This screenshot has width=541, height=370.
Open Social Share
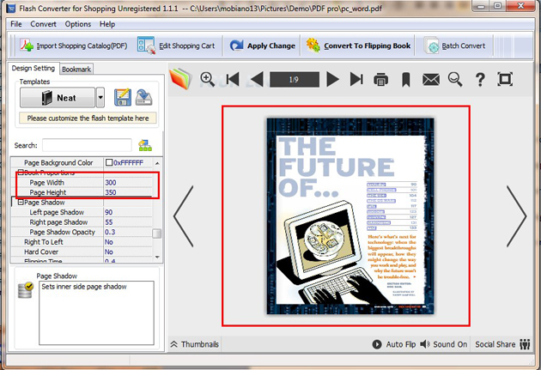point(502,344)
